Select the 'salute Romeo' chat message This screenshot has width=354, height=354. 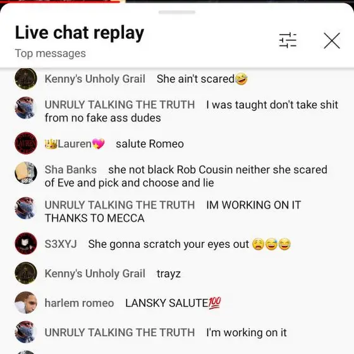150,144
